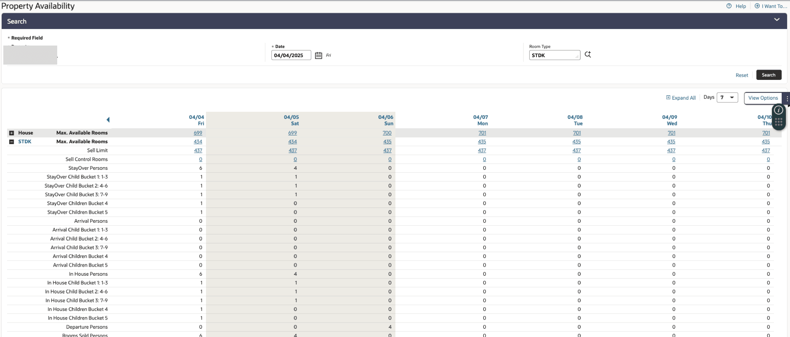Click the black Search button

pyautogui.click(x=769, y=75)
